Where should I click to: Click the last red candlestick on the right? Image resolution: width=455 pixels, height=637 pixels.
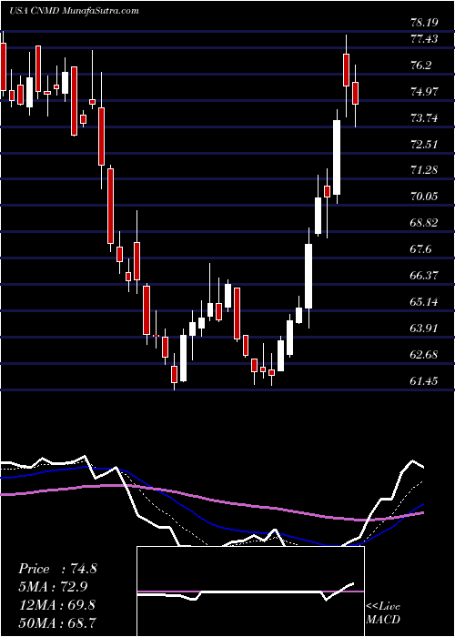pyautogui.click(x=356, y=93)
